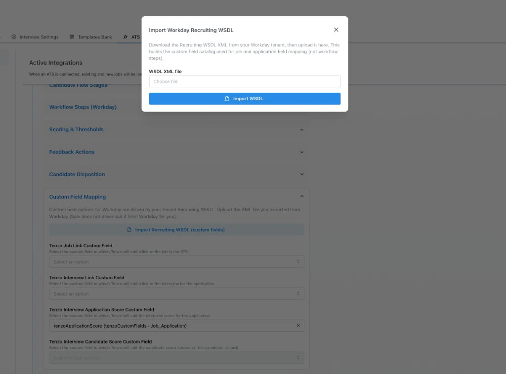The width and height of the screenshot is (506, 374).
Task: Click Tenzo Interview Candidate Score Custom Field label
Action: point(100,341)
